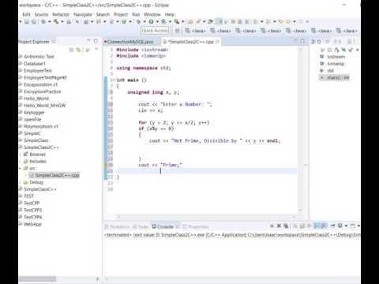
Task: Click the Build hammer icon
Action: click(x=56, y=22)
